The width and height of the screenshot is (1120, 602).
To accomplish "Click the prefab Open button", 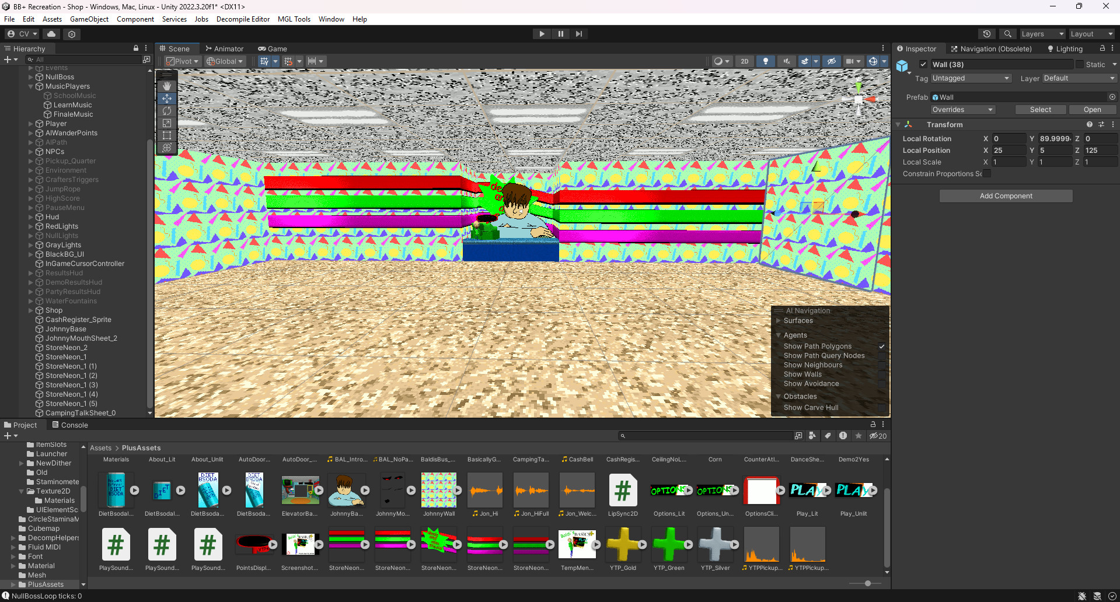I will coord(1092,110).
